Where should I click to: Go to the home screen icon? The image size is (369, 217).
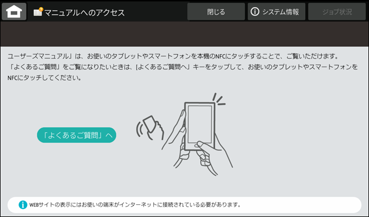(14, 12)
